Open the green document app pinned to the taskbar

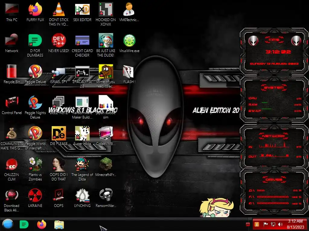(x=24, y=224)
